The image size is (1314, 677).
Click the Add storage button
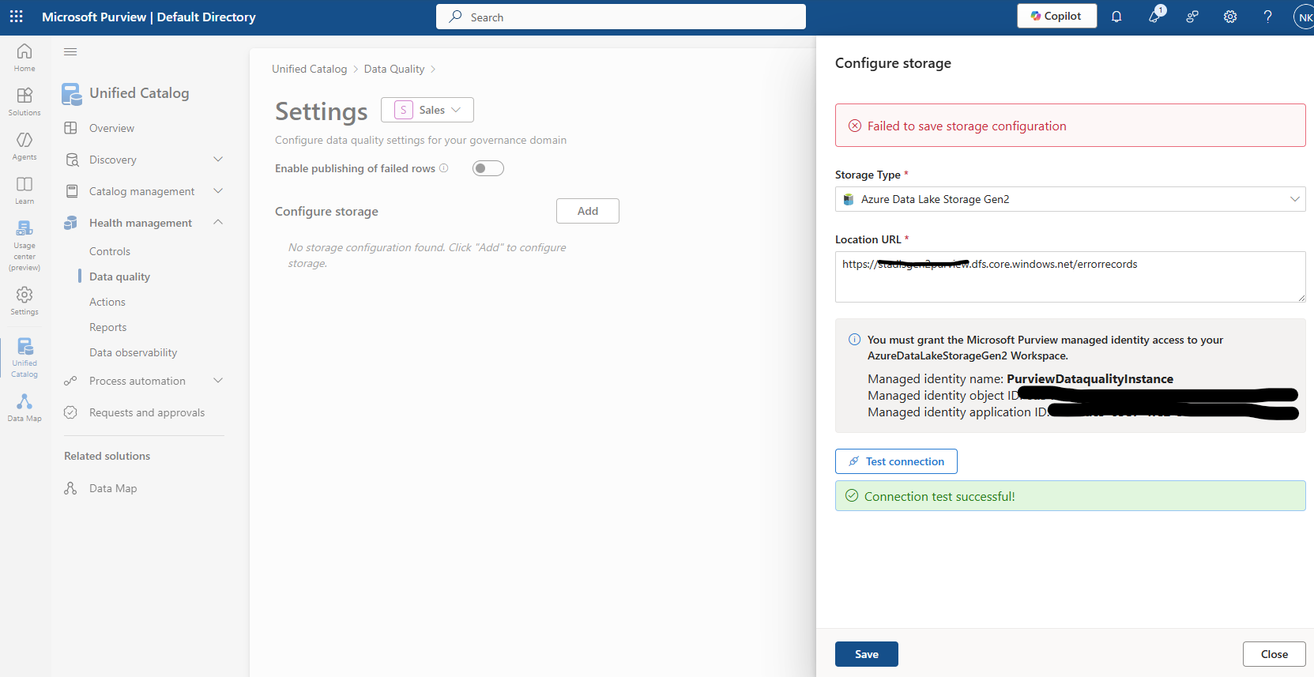[588, 211]
